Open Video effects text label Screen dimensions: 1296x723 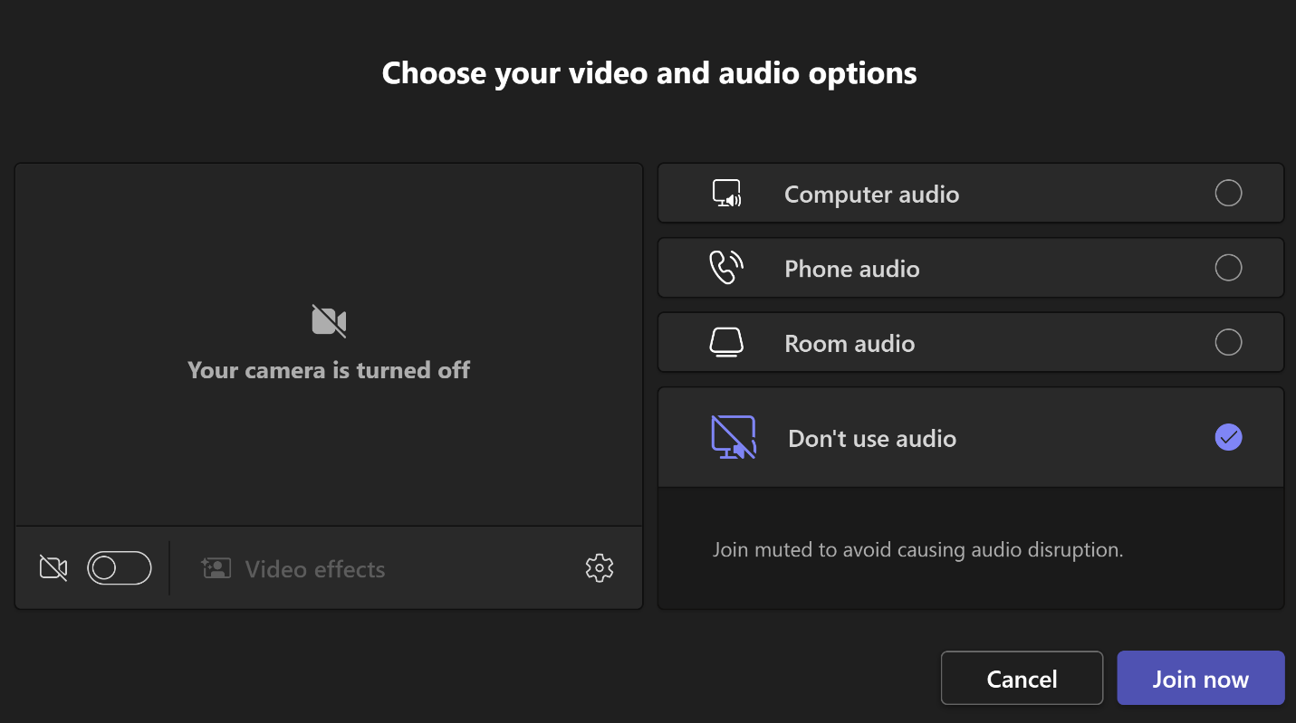[315, 569]
